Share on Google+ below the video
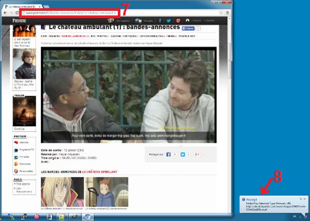The width and height of the screenshot is (310, 221). 197,154
